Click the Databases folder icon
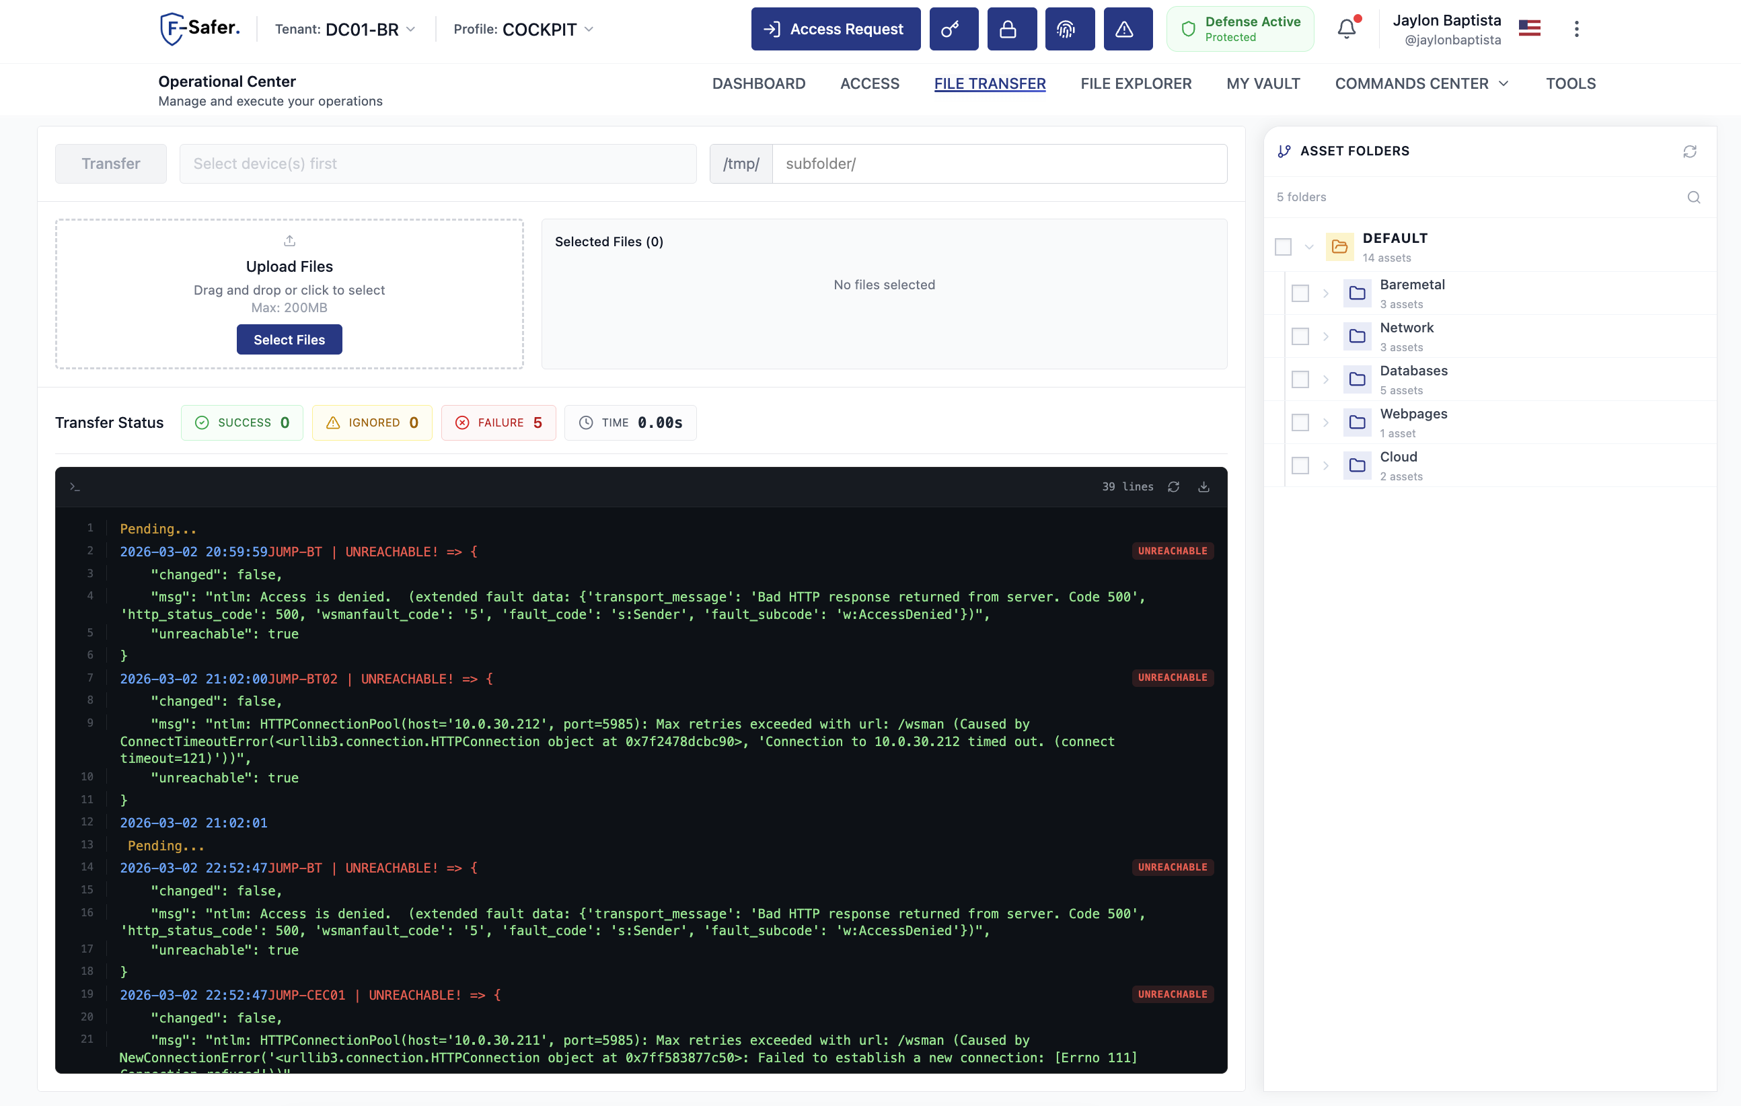This screenshot has height=1106, width=1741. click(1357, 379)
